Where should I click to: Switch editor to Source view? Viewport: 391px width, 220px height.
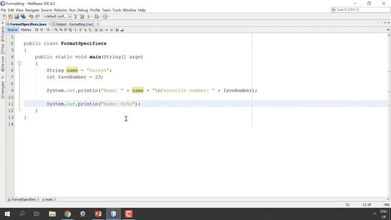tap(12, 30)
